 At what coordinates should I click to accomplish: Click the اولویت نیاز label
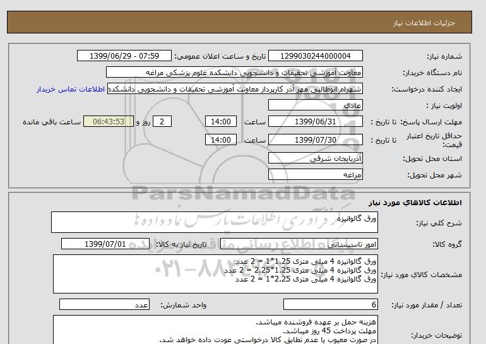coord(444,105)
